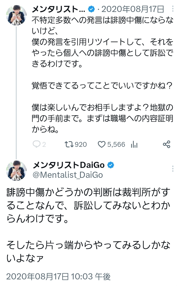Open truncated メンタリスト… name on first tweet
Image resolution: width=183 pixels, height=286 pixels.
59,9
